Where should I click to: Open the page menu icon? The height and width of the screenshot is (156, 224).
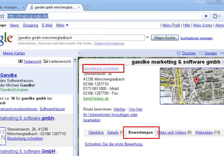point(217,16)
